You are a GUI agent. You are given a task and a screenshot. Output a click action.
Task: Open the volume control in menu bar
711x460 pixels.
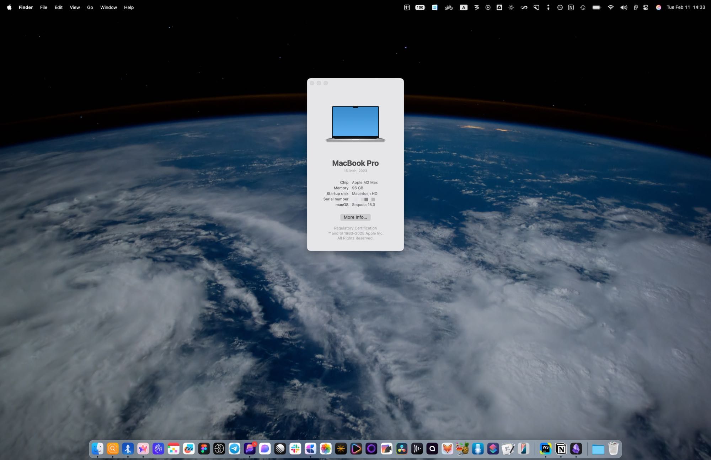click(624, 7)
